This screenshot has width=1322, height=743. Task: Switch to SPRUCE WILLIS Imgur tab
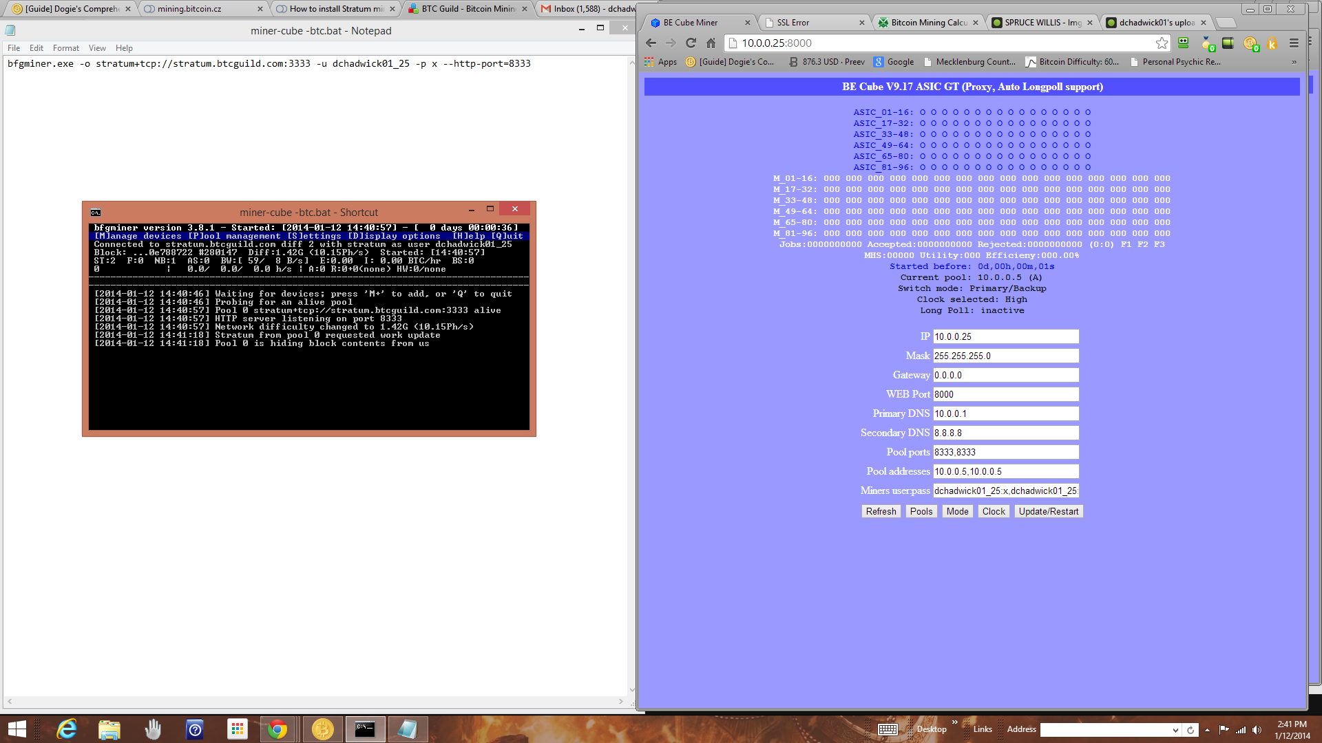click(1042, 23)
